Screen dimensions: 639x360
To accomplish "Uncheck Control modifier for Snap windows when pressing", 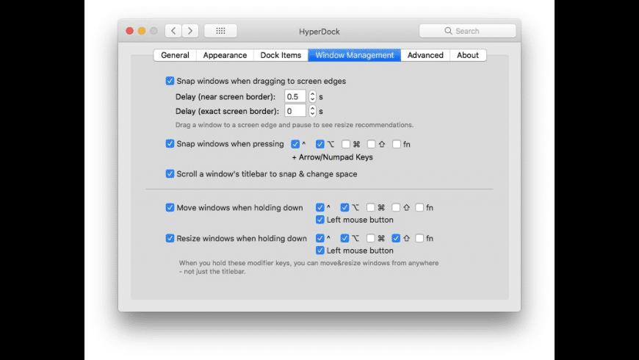I will (x=295, y=144).
